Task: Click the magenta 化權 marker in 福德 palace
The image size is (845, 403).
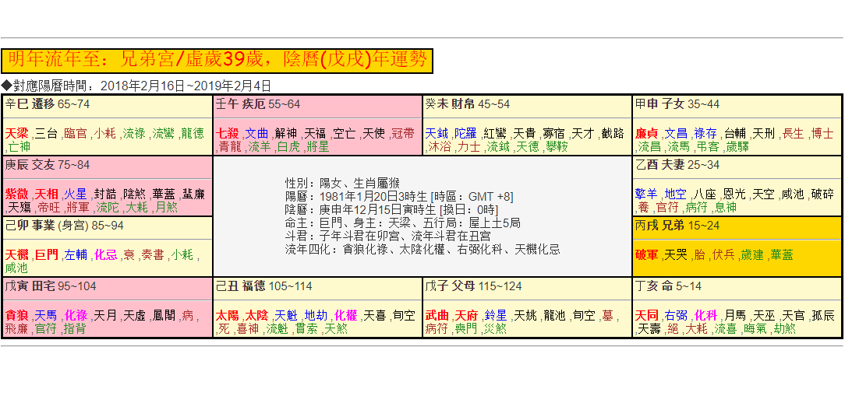Action: point(346,316)
